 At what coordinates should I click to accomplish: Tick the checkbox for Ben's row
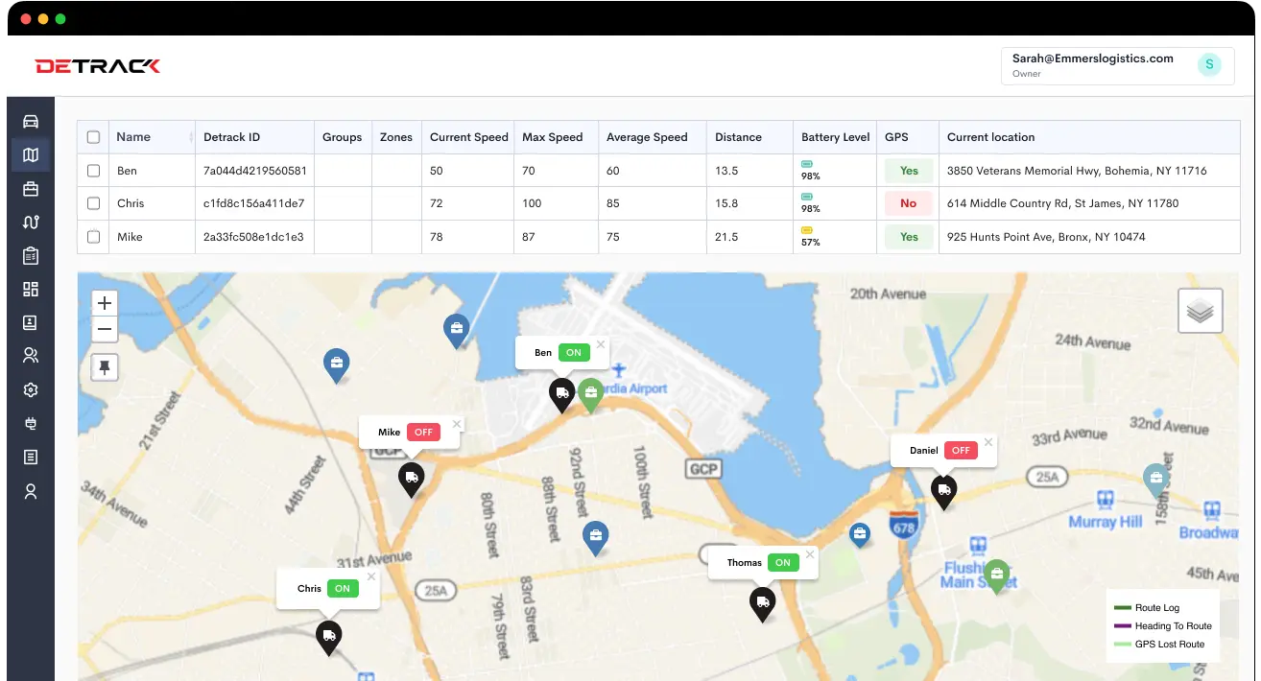93,171
